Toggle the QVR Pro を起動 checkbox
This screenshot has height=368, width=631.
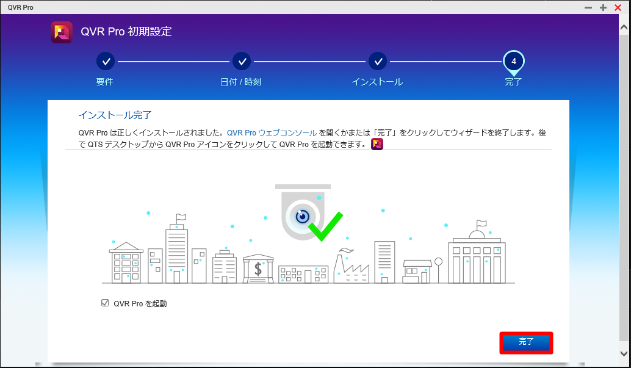pyautogui.click(x=105, y=303)
